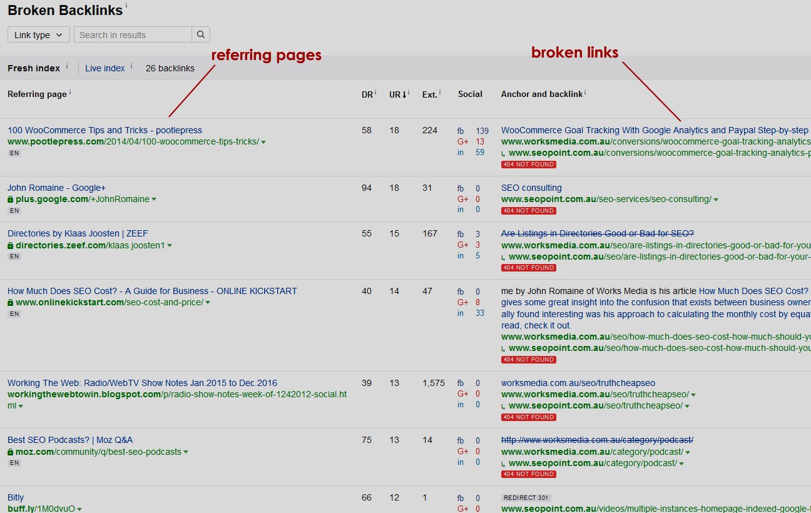Expand seopoint category/podcast URL dropdown arrow

click(x=681, y=464)
